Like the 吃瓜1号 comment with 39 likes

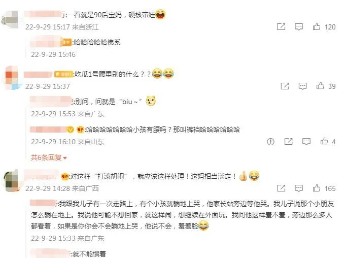coord(320,86)
